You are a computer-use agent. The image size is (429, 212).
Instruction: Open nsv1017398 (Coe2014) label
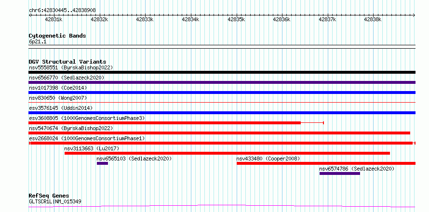[58, 88]
